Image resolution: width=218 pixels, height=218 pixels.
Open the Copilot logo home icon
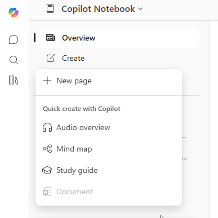point(14,12)
